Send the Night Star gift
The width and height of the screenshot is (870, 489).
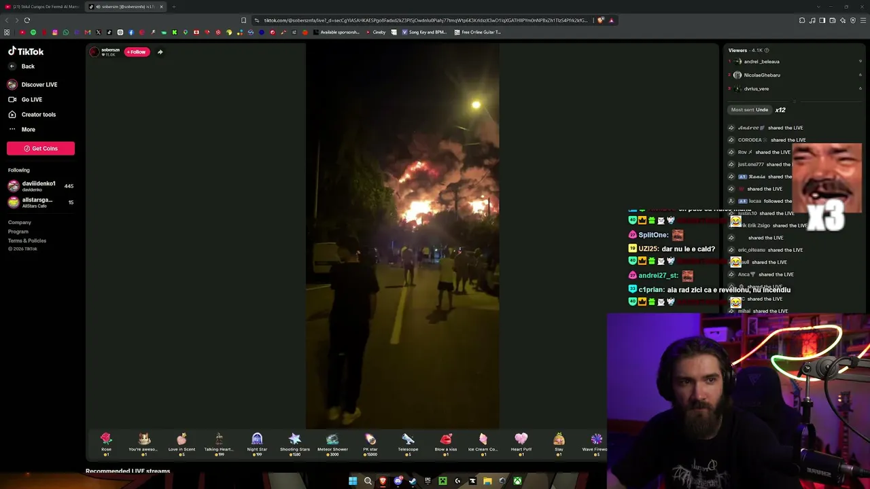[257, 443]
